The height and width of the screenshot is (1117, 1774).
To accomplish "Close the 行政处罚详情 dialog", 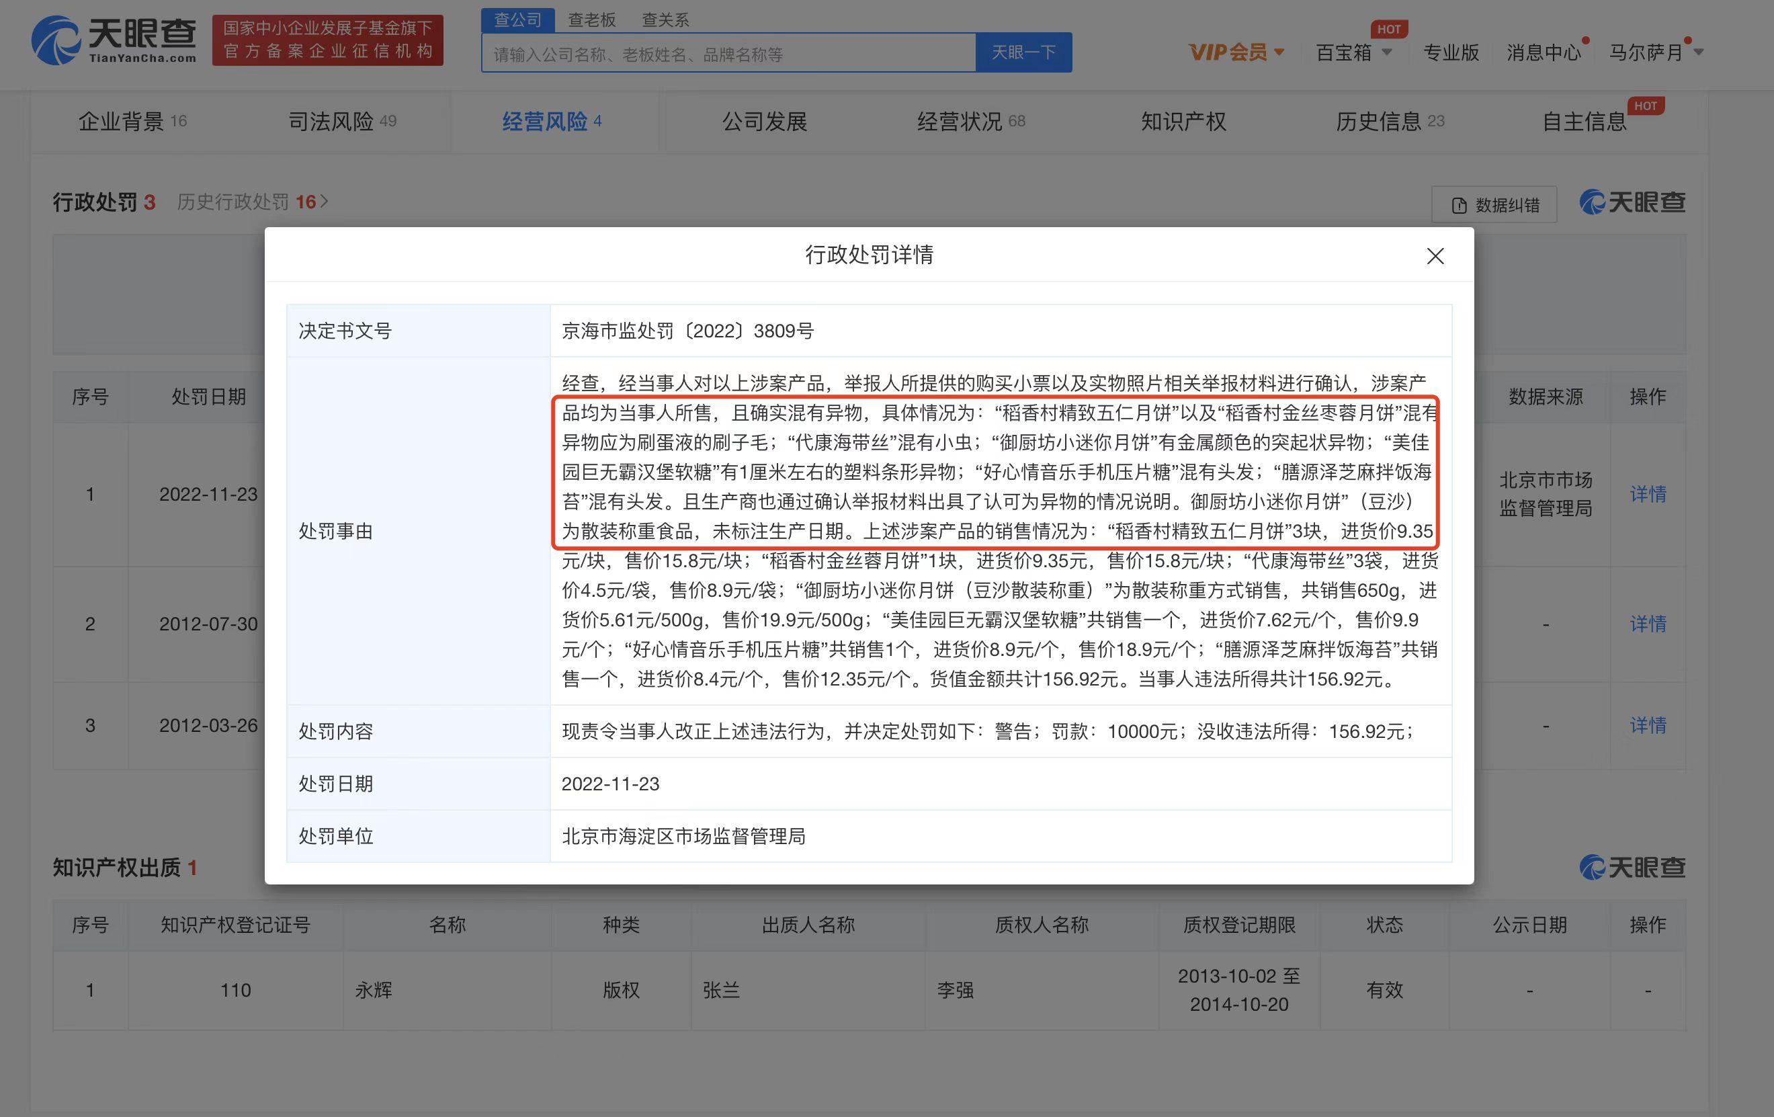I will (1435, 255).
